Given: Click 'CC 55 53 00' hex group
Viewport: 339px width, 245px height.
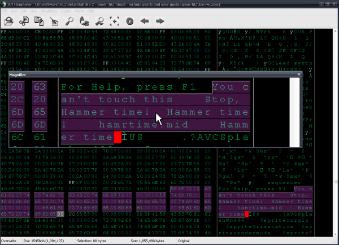Looking at the screenshot, I should [x=83, y=214].
